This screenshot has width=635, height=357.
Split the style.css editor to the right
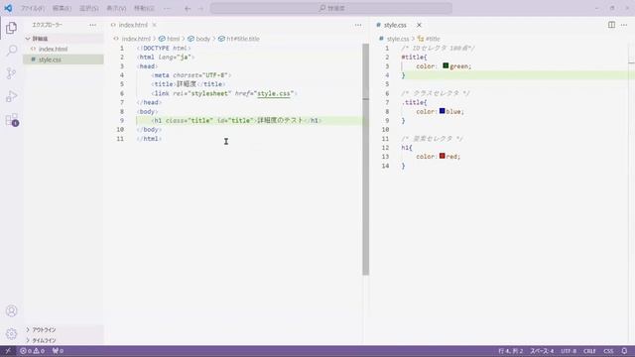pyautogui.click(x=611, y=25)
